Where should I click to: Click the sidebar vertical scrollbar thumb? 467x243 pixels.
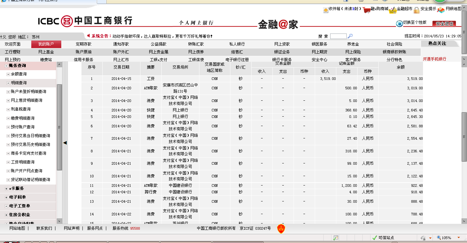coord(59,127)
